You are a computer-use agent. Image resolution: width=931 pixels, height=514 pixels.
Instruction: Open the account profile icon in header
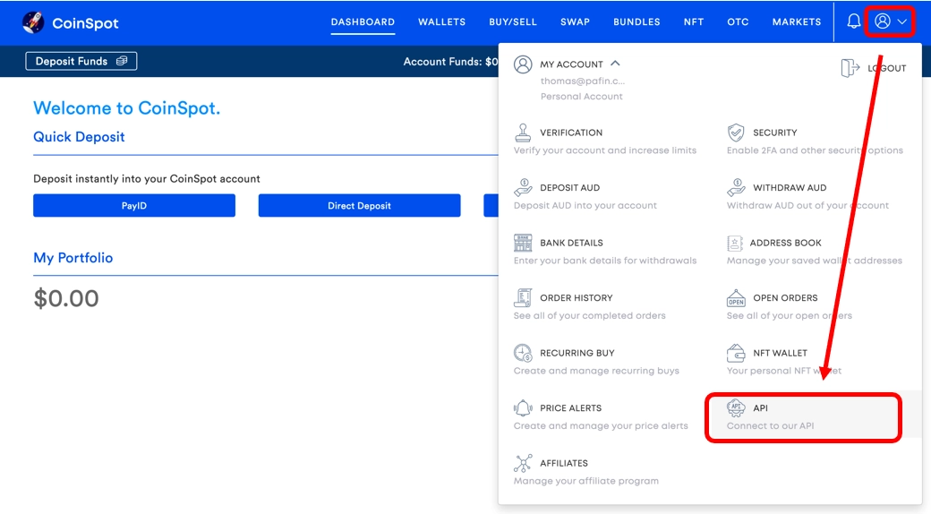click(883, 21)
